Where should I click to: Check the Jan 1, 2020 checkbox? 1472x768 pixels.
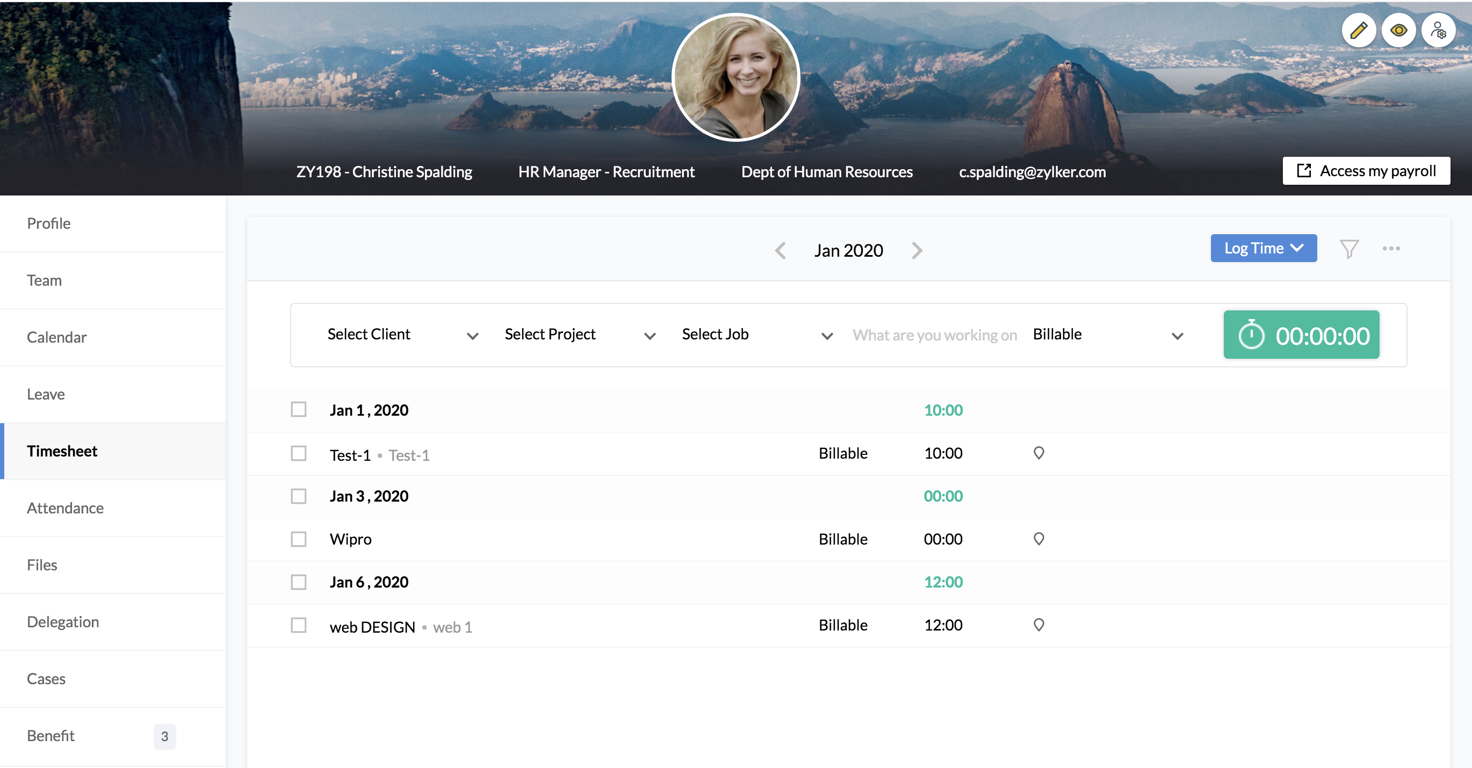(x=298, y=410)
